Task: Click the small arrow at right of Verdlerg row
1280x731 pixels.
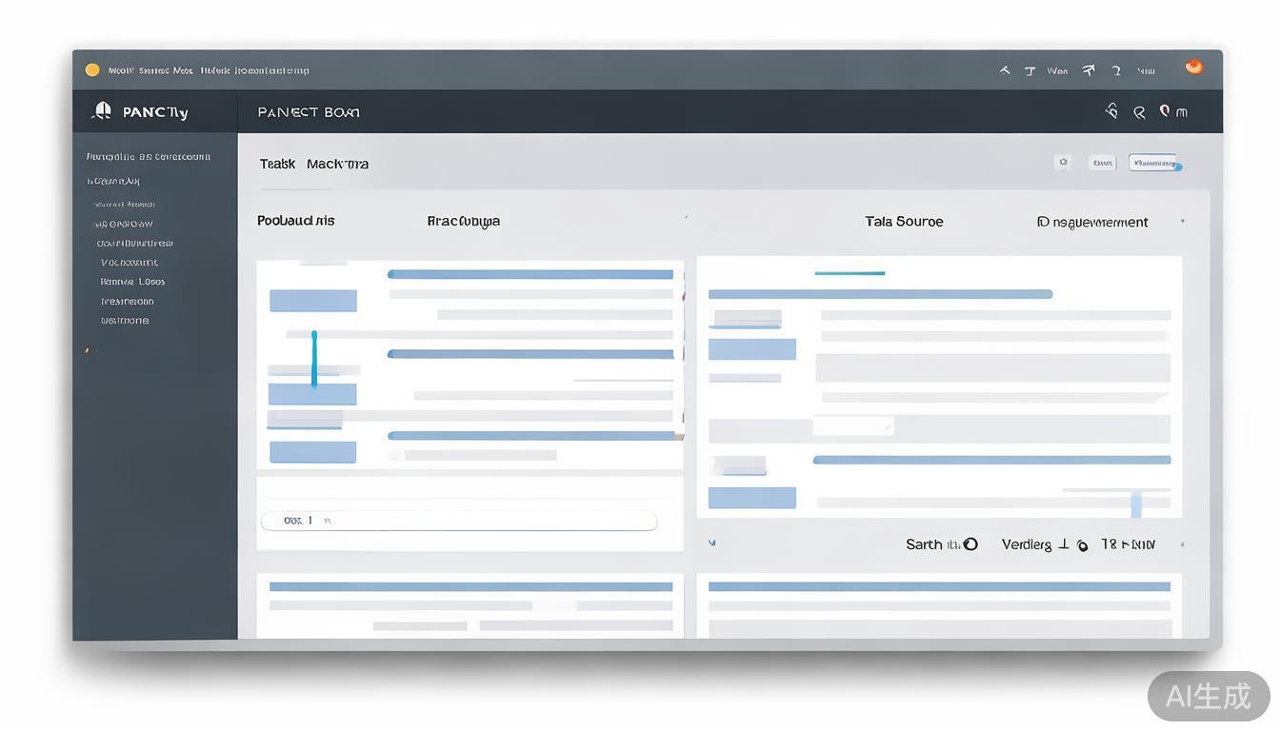Action: pos(1182,545)
